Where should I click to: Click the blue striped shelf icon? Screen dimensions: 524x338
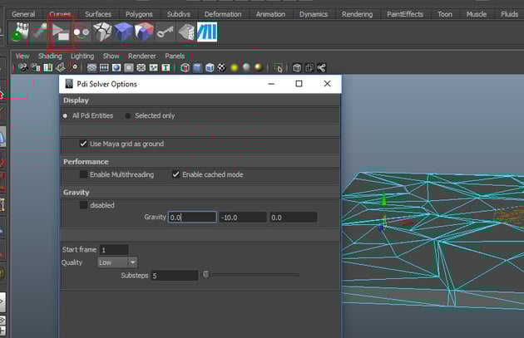click(206, 32)
